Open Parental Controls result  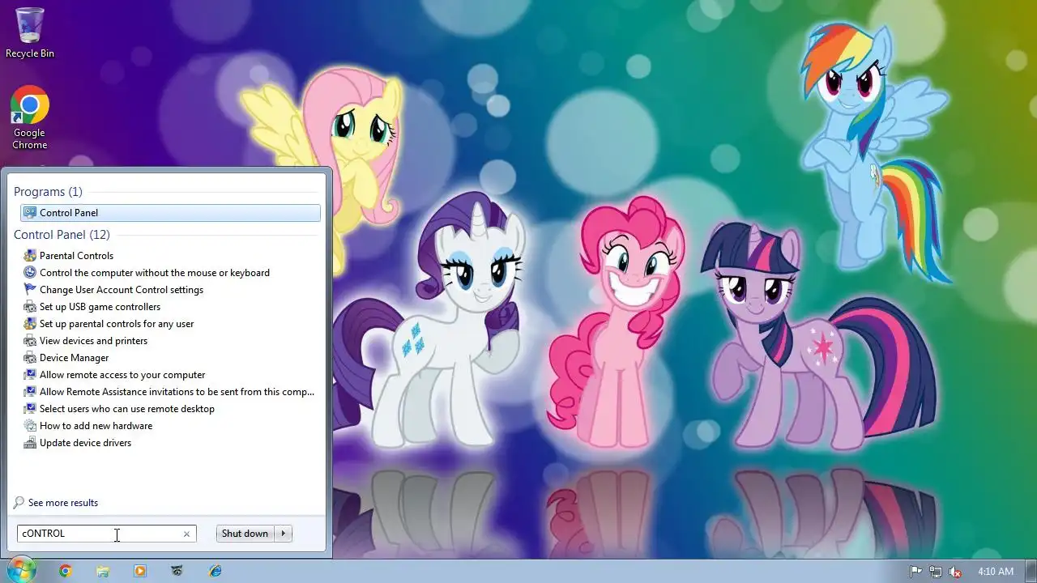(x=76, y=256)
